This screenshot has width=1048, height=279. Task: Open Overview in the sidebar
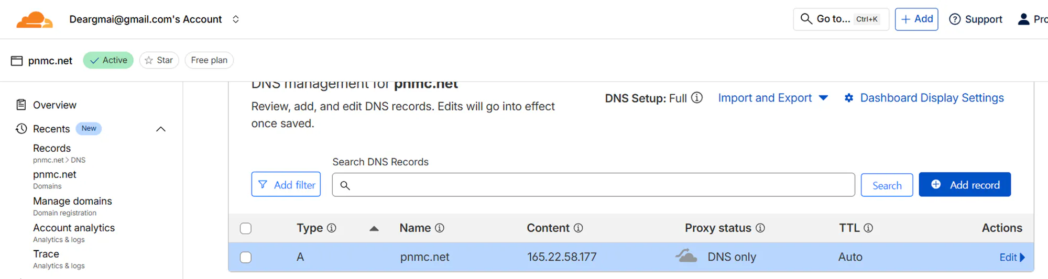coord(54,105)
